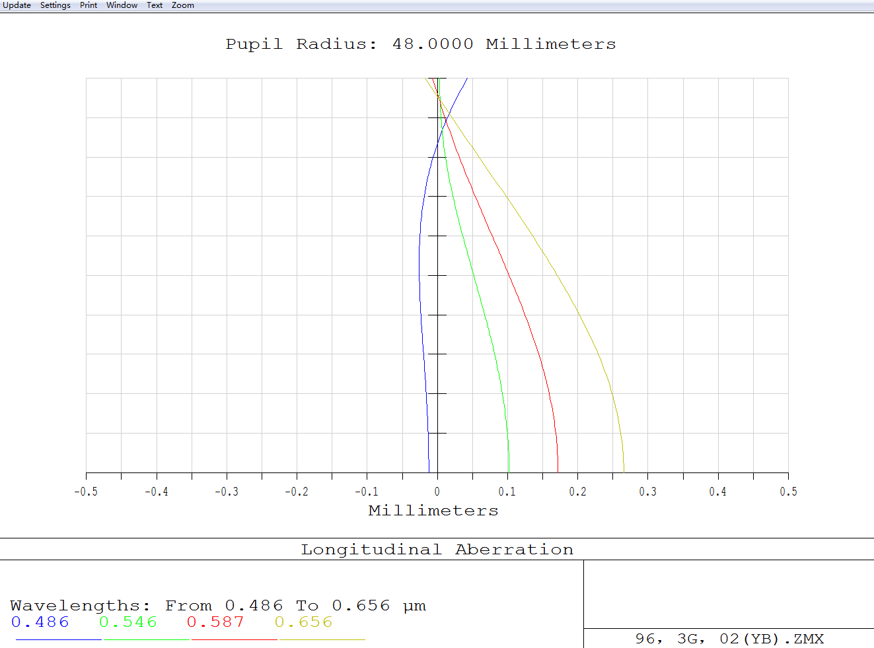Image resolution: width=874 pixels, height=648 pixels.
Task: Open the Text menu
Action: point(154,5)
